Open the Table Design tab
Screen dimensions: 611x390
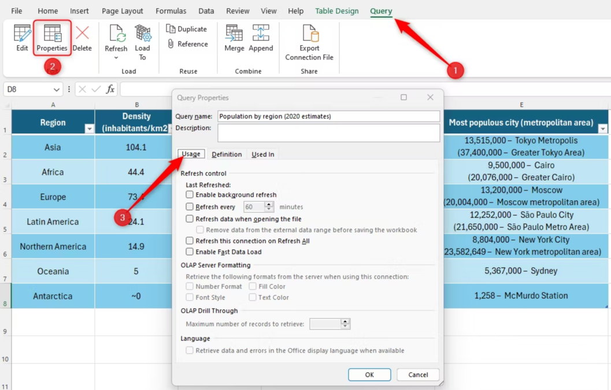pyautogui.click(x=336, y=11)
